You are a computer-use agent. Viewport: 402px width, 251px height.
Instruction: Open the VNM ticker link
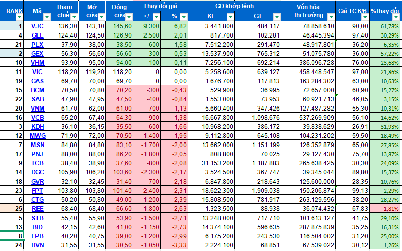click(37, 109)
